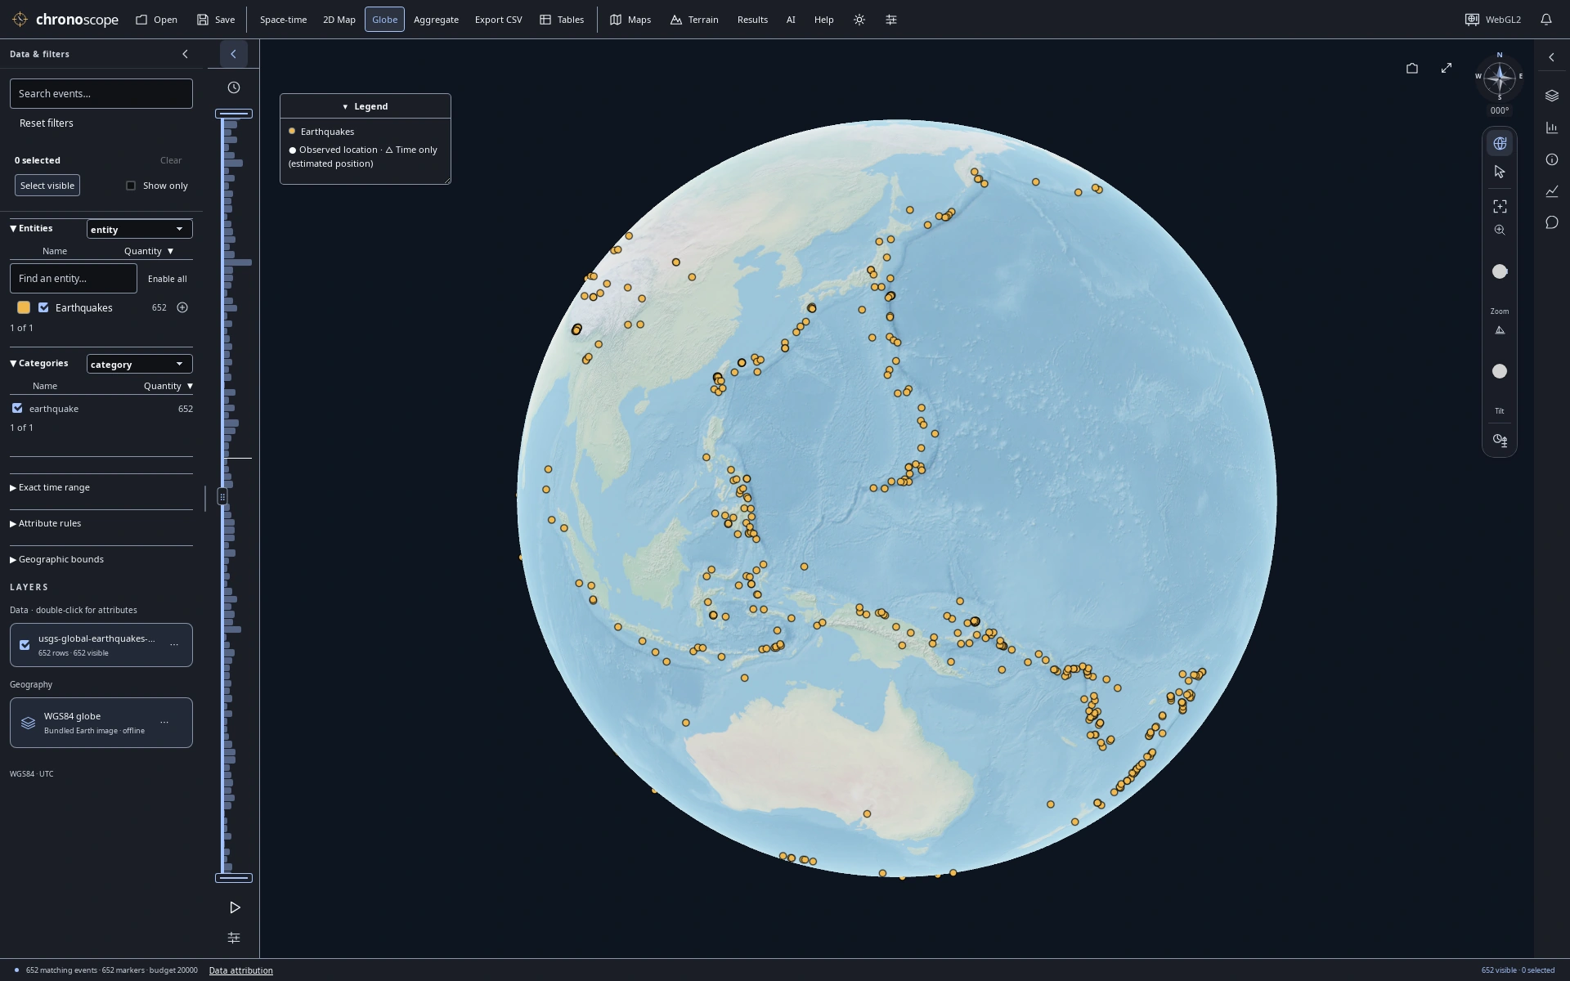Add Earthquakes entity plus icon

click(182, 307)
